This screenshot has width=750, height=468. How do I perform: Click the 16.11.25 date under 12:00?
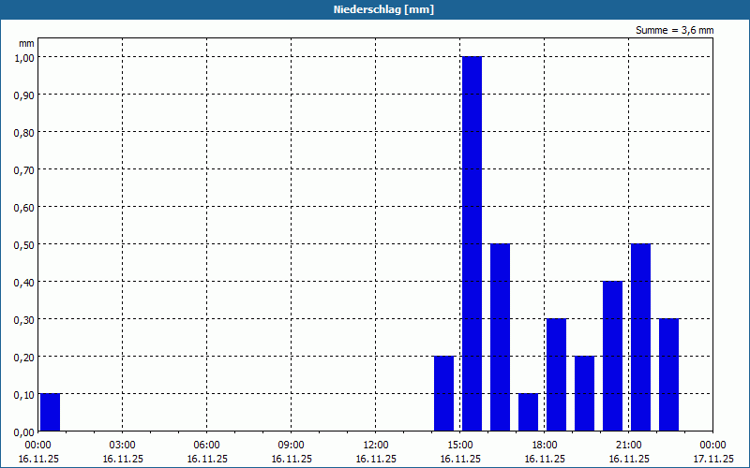click(x=376, y=459)
